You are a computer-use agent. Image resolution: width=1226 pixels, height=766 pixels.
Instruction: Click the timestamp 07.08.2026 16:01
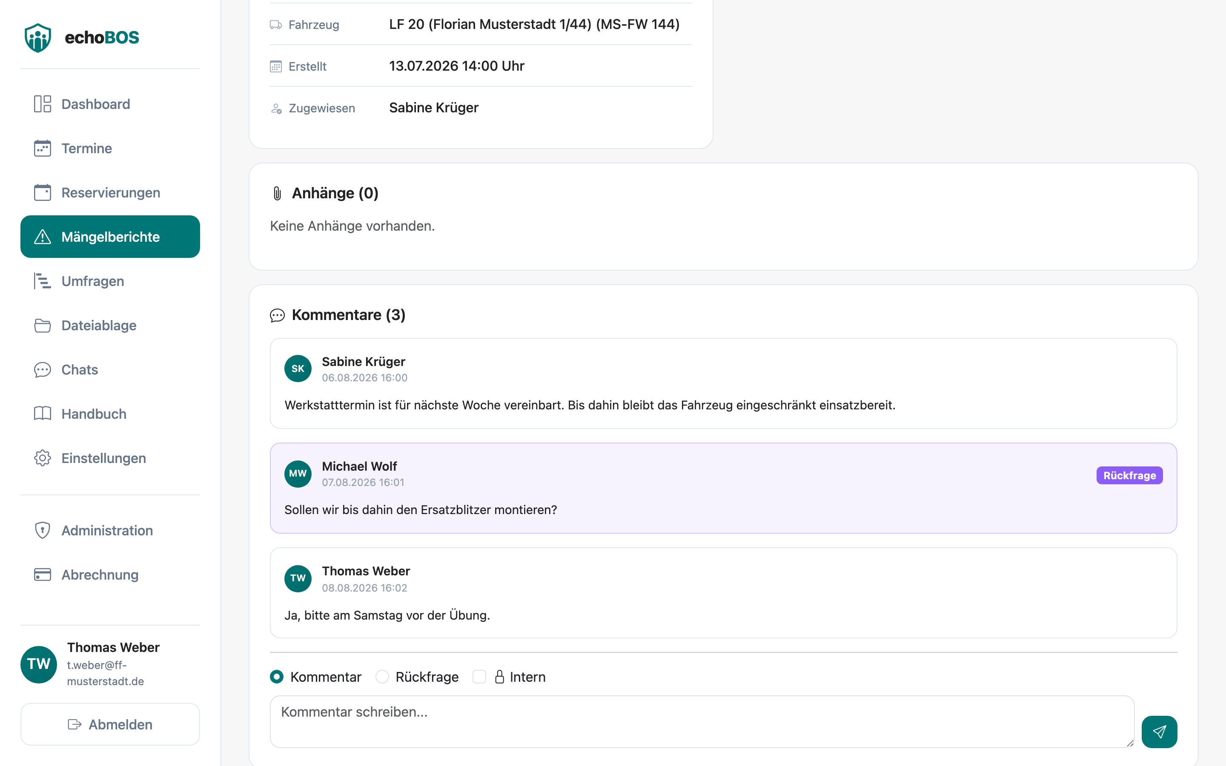pyautogui.click(x=363, y=482)
